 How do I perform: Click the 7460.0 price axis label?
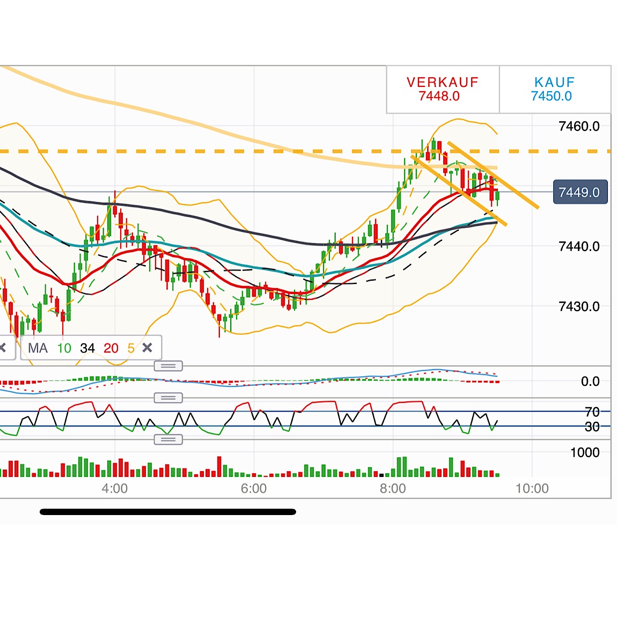(x=580, y=127)
